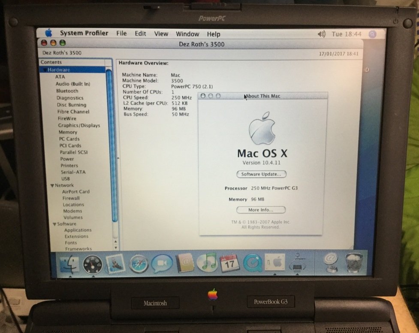Select Diagnostics in the sidebar
Viewport: 419px width, 333px height.
point(70,98)
